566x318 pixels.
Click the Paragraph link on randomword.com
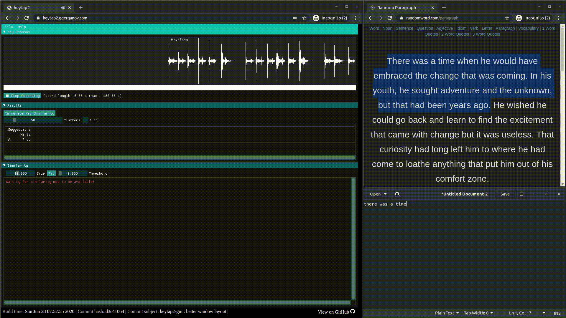pos(505,28)
